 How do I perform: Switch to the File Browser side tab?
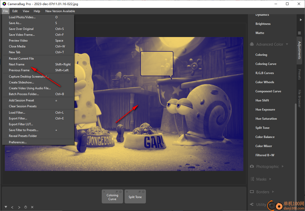click(299, 99)
